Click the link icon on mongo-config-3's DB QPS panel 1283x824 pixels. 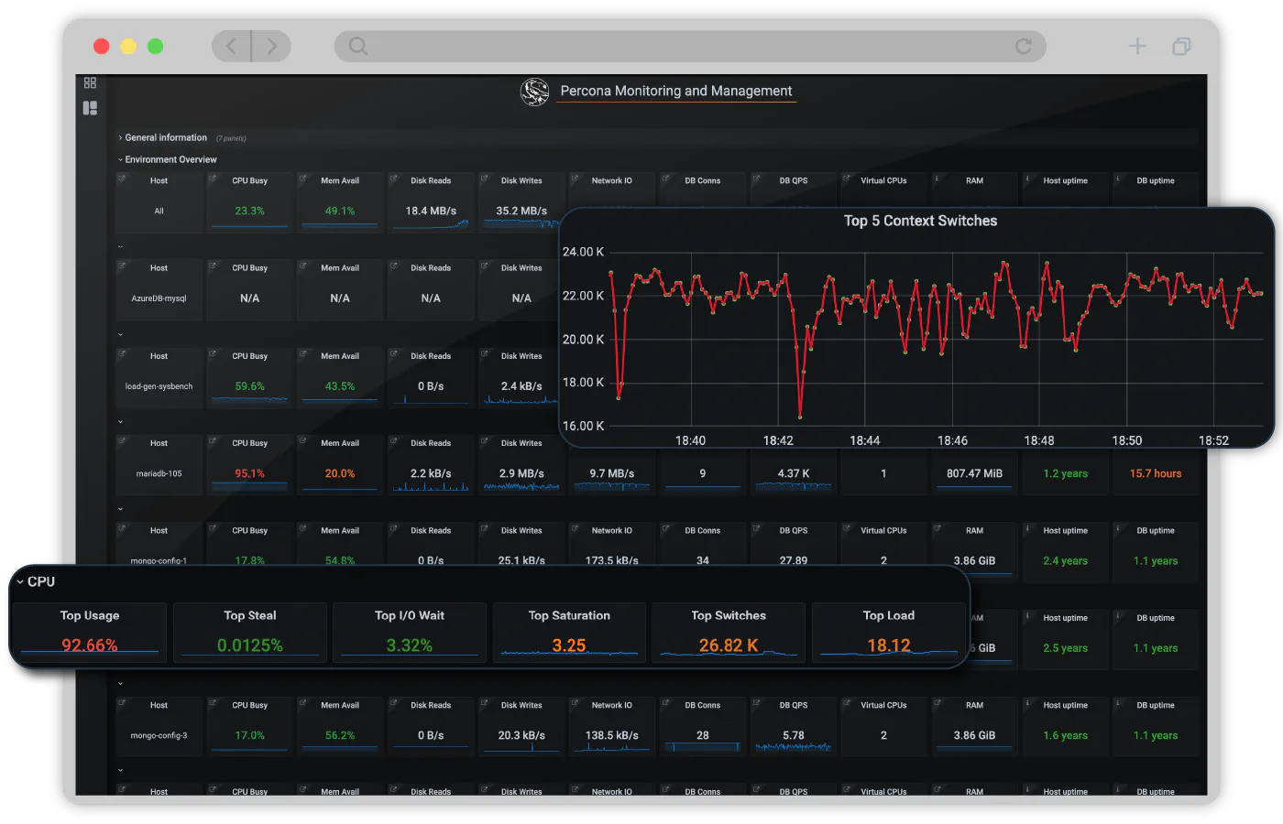click(x=756, y=703)
